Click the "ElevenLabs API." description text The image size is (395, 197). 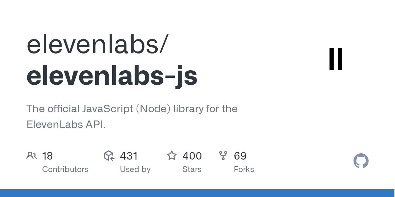(66, 124)
